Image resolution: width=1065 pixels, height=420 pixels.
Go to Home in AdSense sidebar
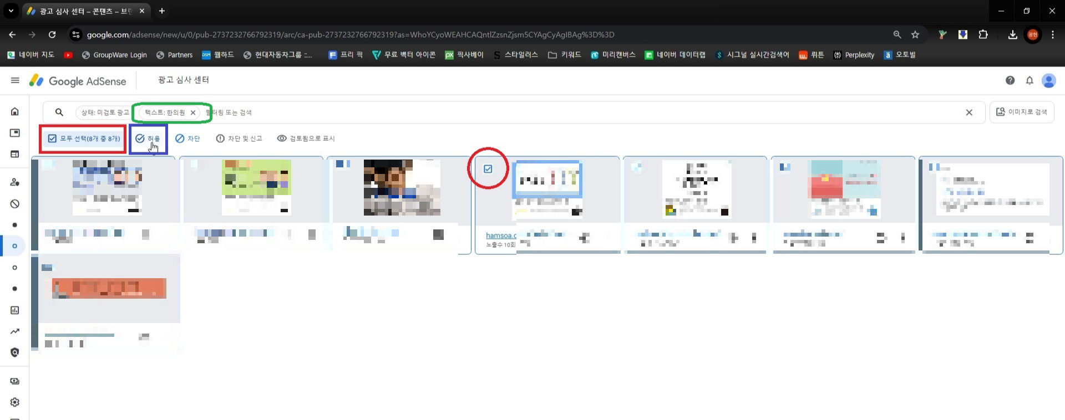pos(15,111)
